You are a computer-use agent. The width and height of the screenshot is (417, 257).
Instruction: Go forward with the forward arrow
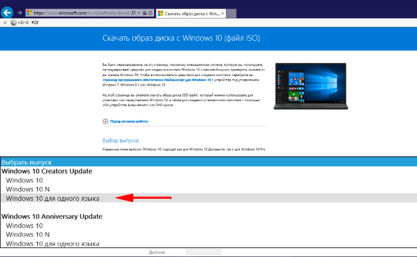click(19, 13)
